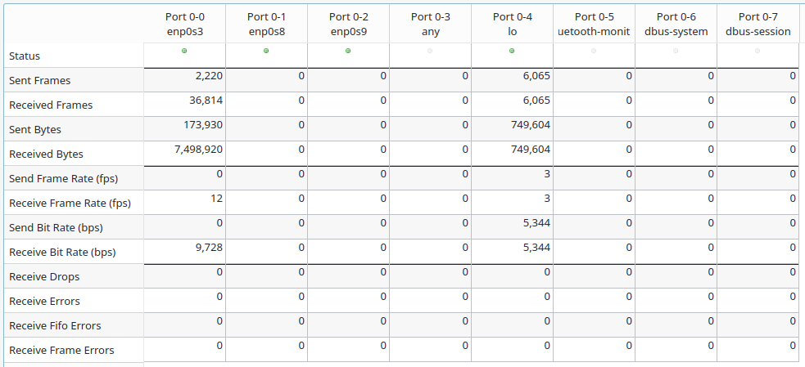Click the gray status dot for Port 0-5
The width and height of the screenshot is (805, 367).
pyautogui.click(x=594, y=51)
